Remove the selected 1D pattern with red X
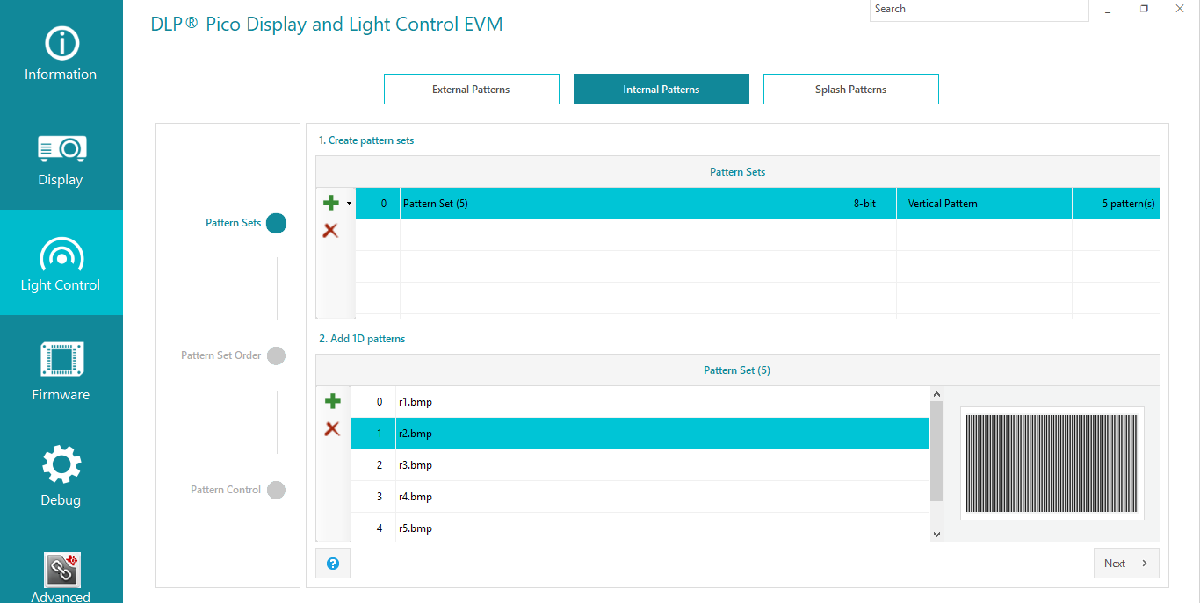This screenshot has width=1200, height=603. [332, 428]
